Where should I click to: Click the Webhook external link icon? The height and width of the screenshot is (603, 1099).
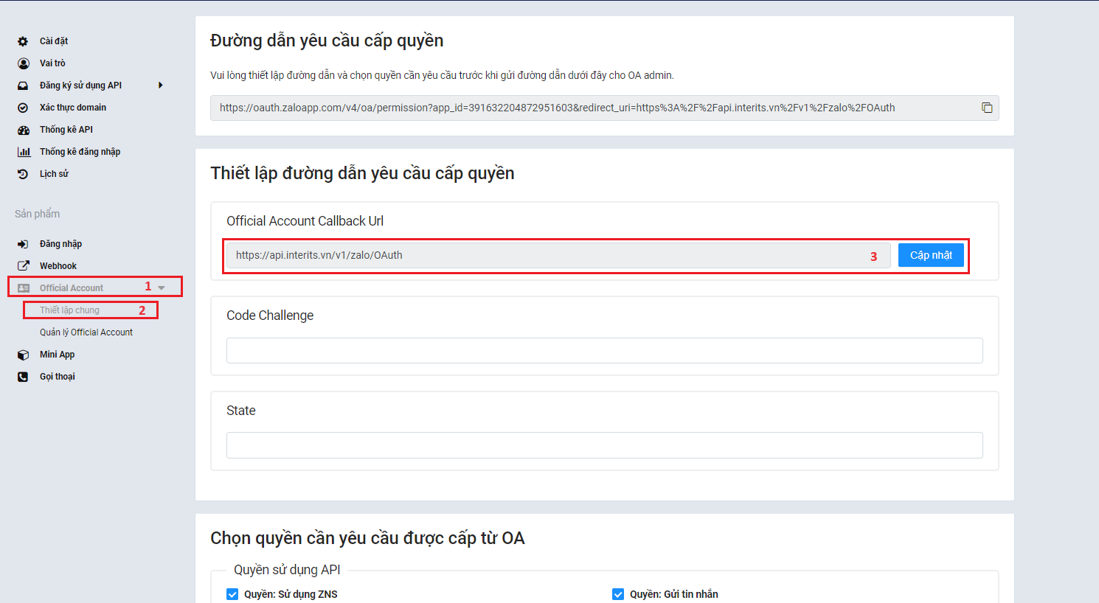[x=23, y=266]
